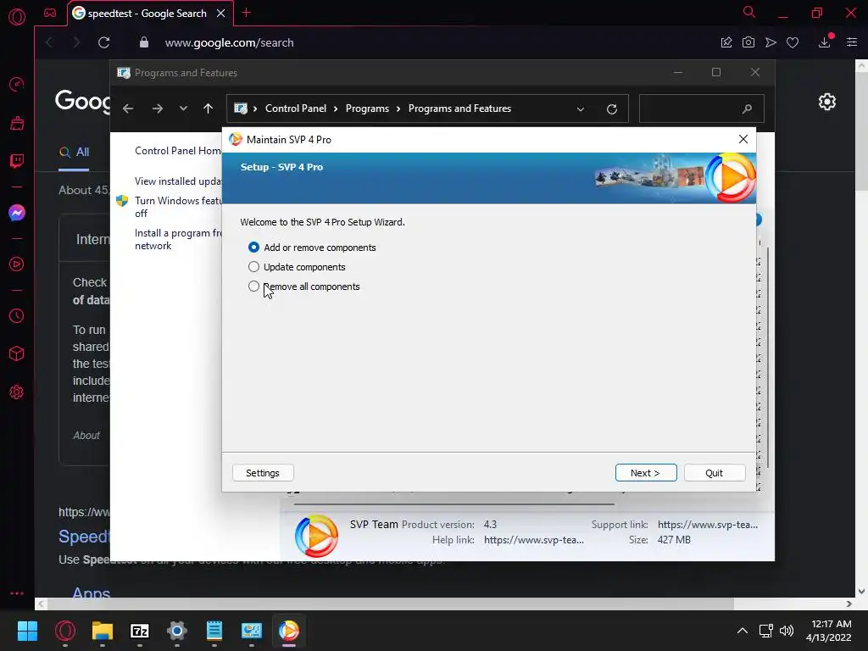The image size is (868, 651).
Task: Go forward in Programs and Features window
Action: tap(157, 108)
